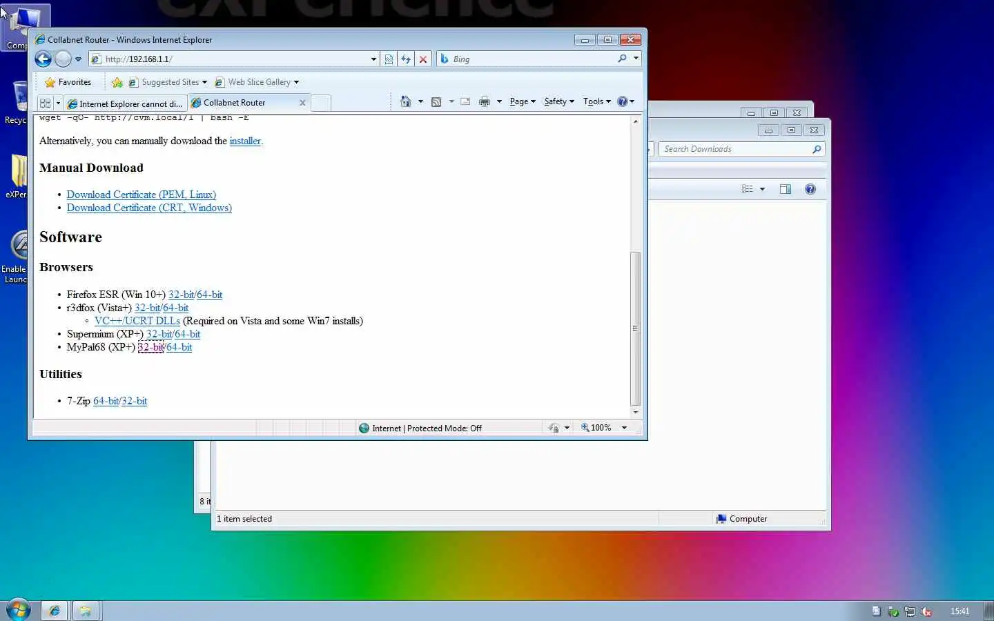Click the scrollbar down arrow
The image size is (994, 621).
point(635,413)
